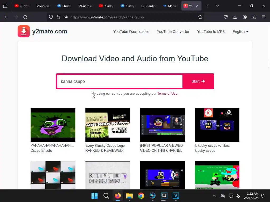Screen dimensions: 270x202
Task: List all tabs with the chevron
Action: 218,6
